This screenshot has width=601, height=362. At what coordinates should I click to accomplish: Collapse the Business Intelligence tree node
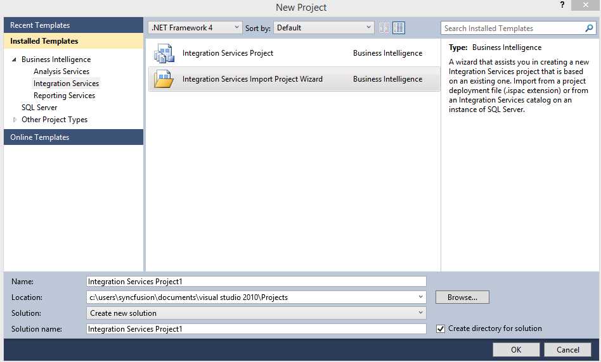pos(14,59)
